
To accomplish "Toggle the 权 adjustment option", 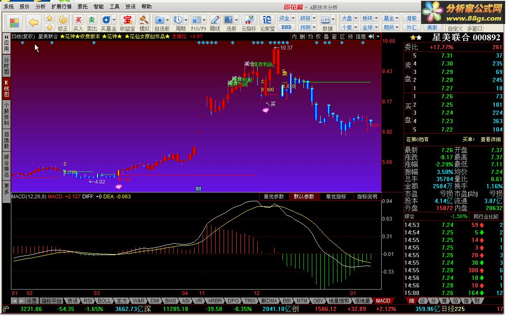I will (319, 37).
